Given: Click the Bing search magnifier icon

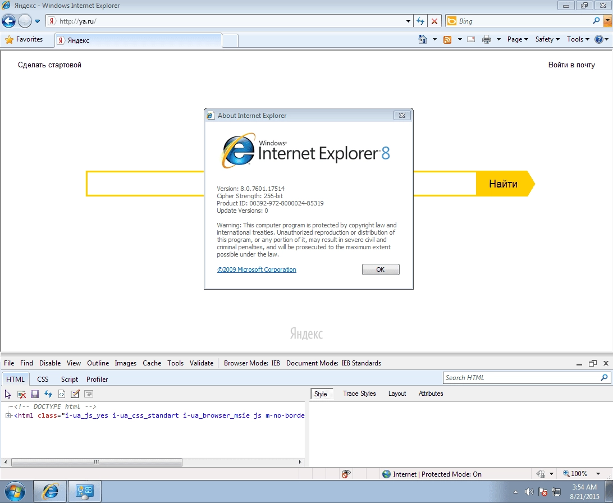Looking at the screenshot, I should click(596, 21).
